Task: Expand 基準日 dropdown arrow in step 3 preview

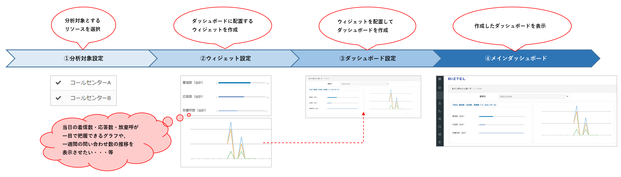Action: 387,84
